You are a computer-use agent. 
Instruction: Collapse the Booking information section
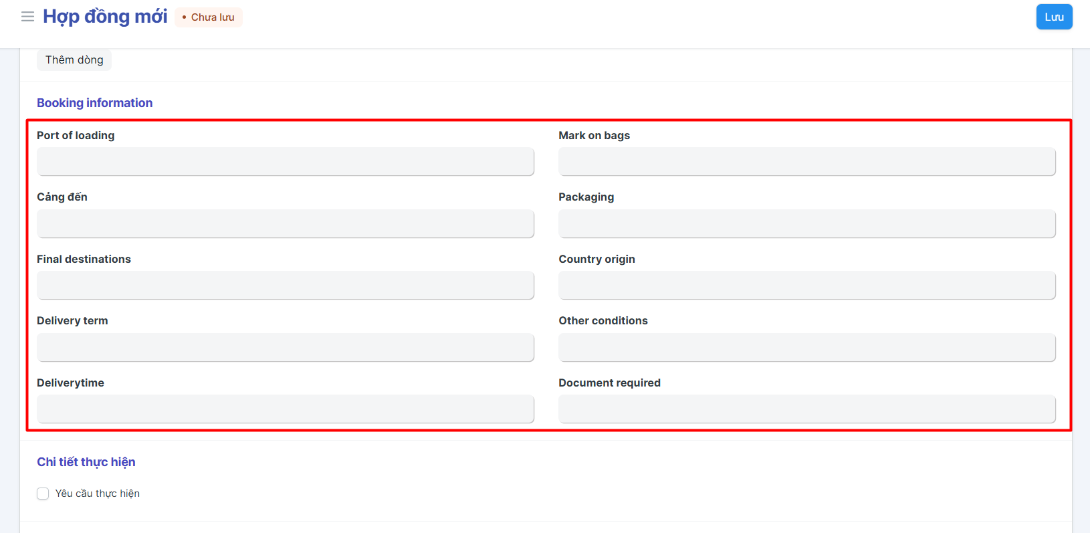click(x=94, y=103)
